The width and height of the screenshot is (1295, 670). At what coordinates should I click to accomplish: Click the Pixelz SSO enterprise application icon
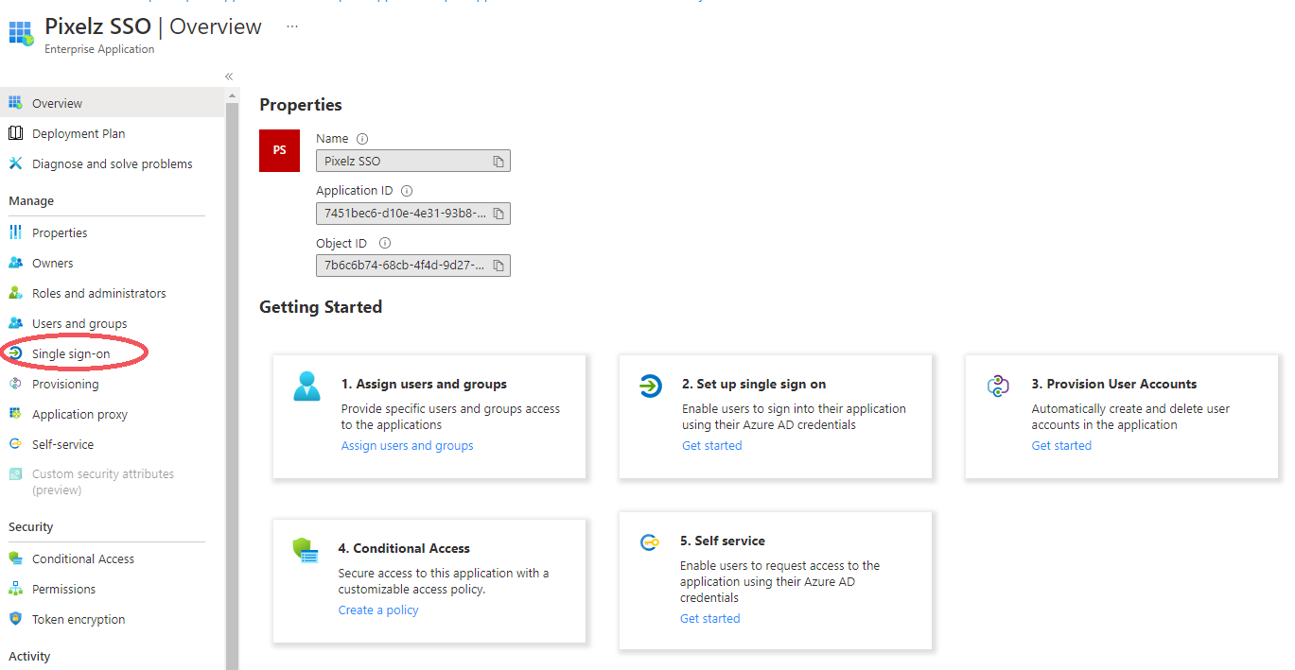[21, 34]
